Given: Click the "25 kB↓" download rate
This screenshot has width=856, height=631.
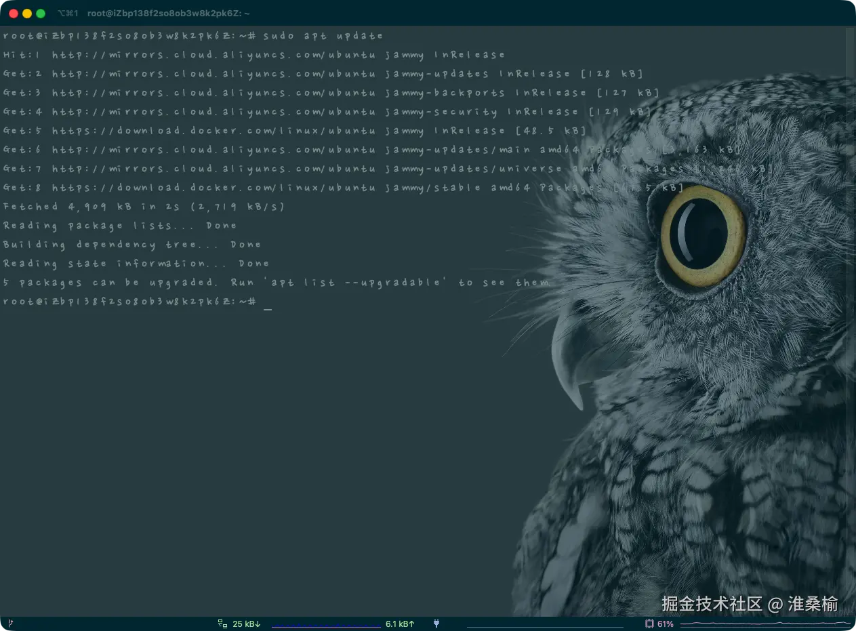Looking at the screenshot, I should click(x=247, y=624).
